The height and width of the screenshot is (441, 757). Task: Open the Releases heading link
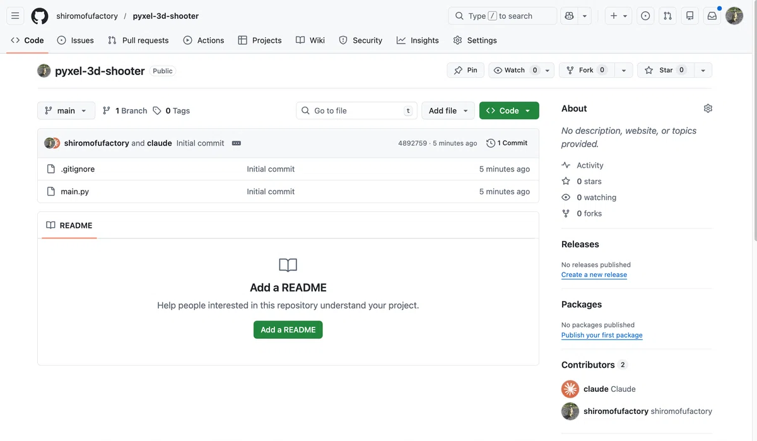pyautogui.click(x=580, y=244)
